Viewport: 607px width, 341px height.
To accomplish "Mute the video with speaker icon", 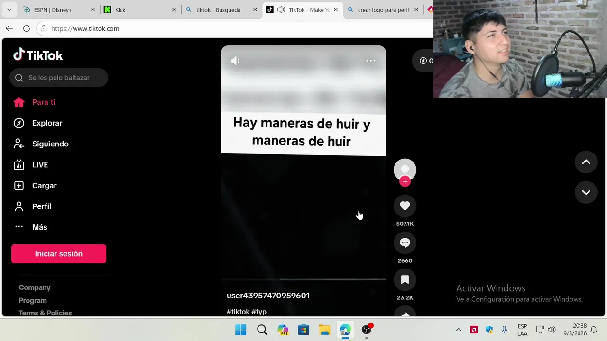I will [235, 61].
